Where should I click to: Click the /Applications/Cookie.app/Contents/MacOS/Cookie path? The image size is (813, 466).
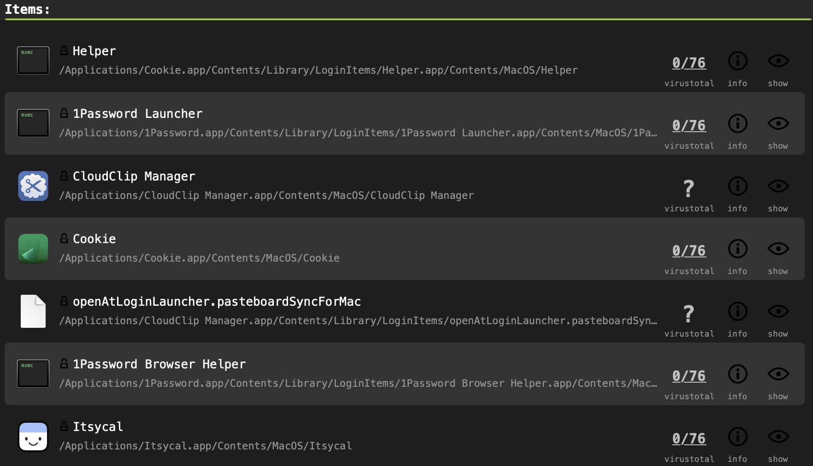[200, 258]
